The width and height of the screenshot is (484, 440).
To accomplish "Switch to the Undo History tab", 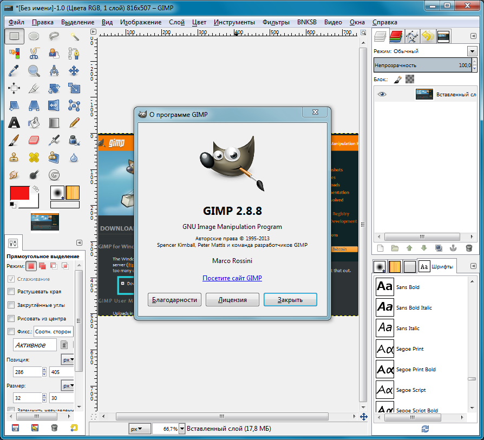I will pyautogui.click(x=428, y=36).
